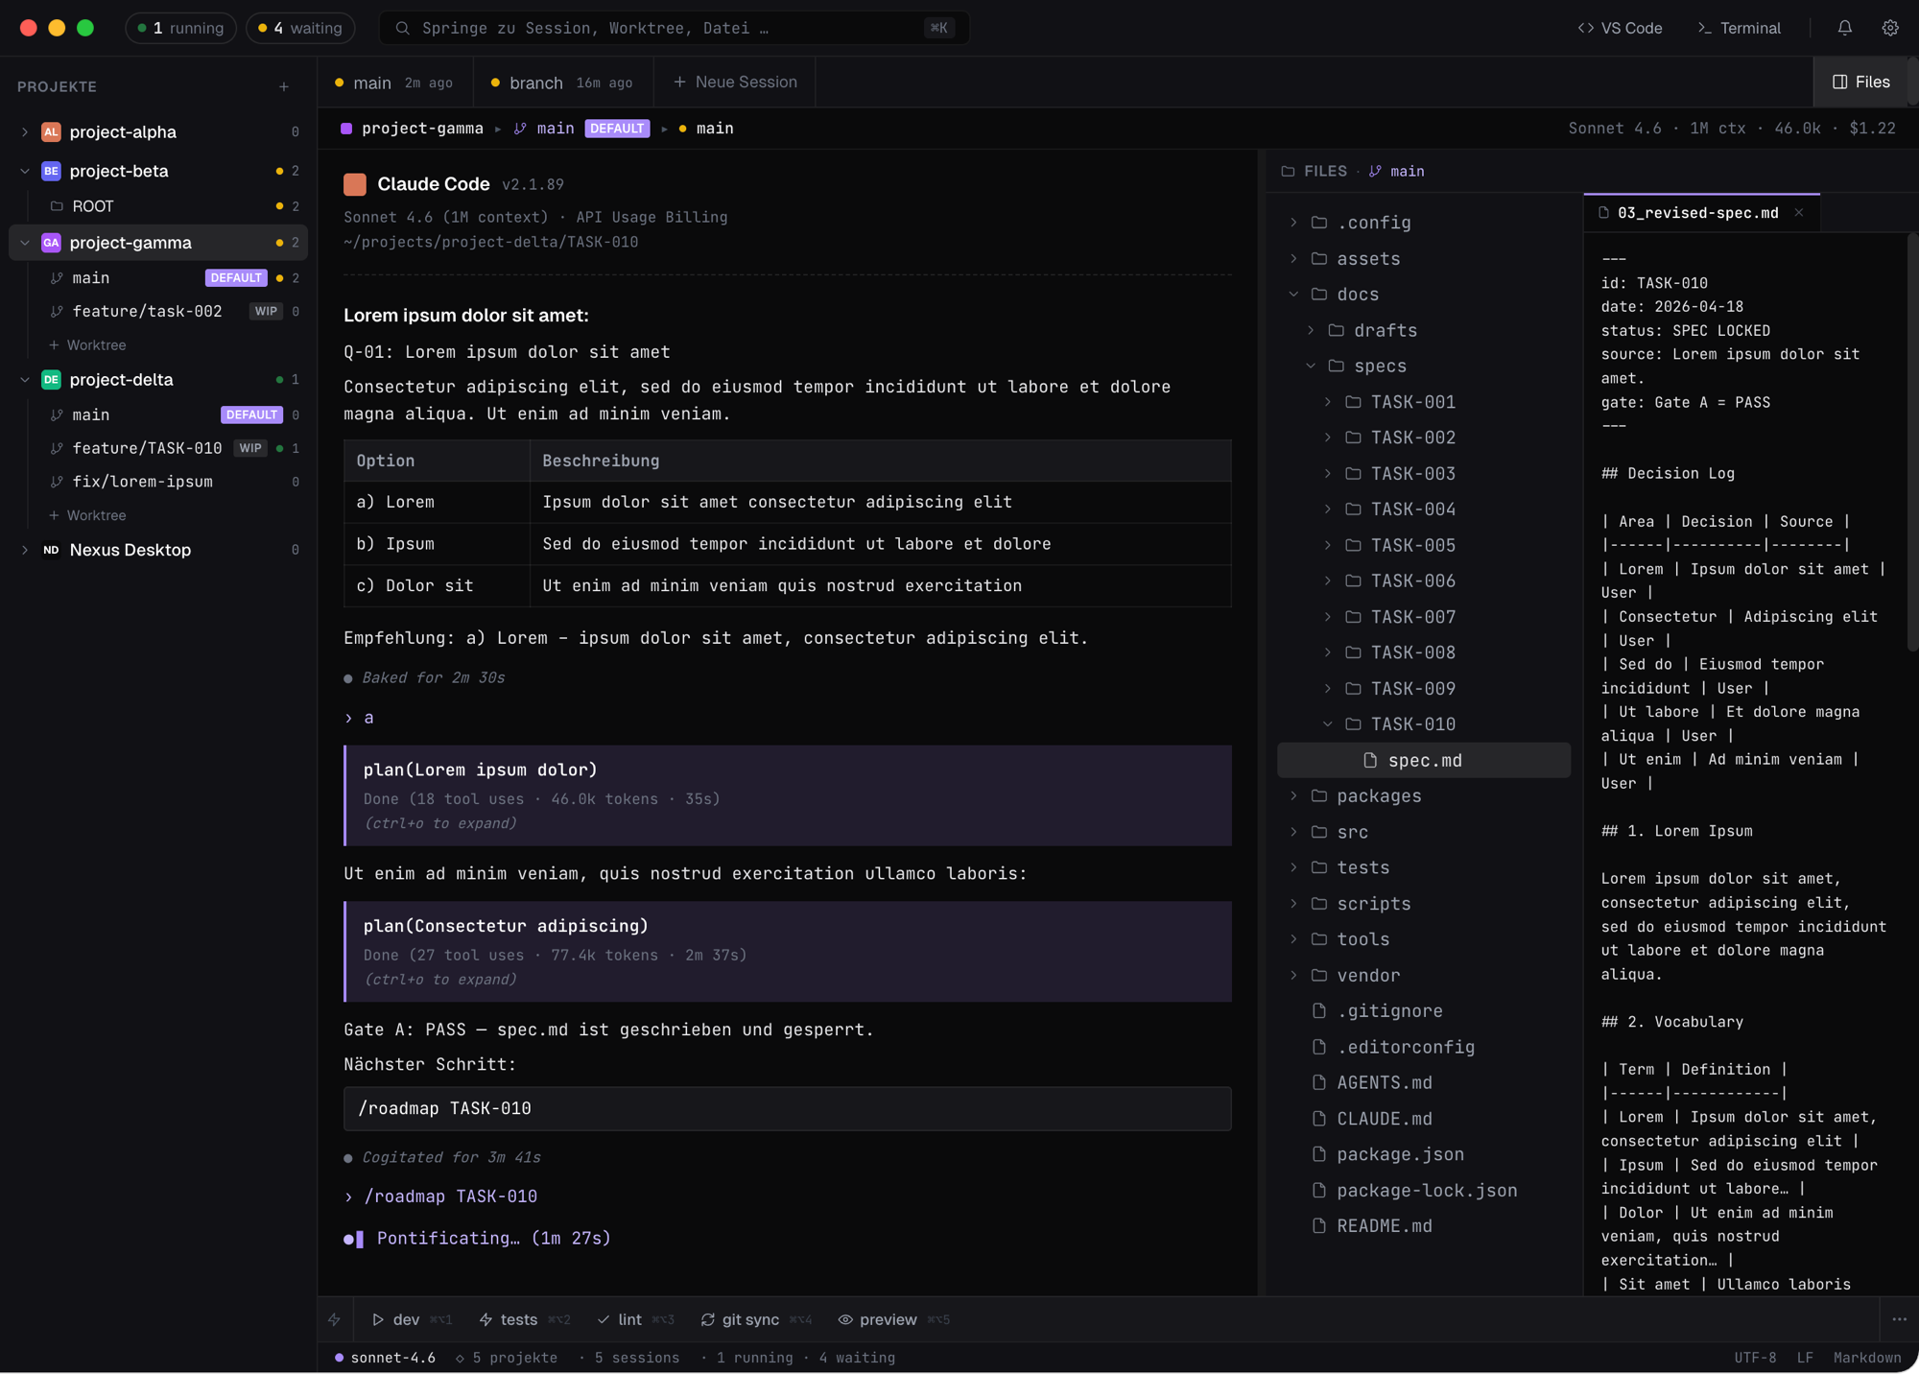This screenshot has width=1919, height=1374.
Task: Click the /roadmap TASK-010 command box
Action: point(787,1108)
